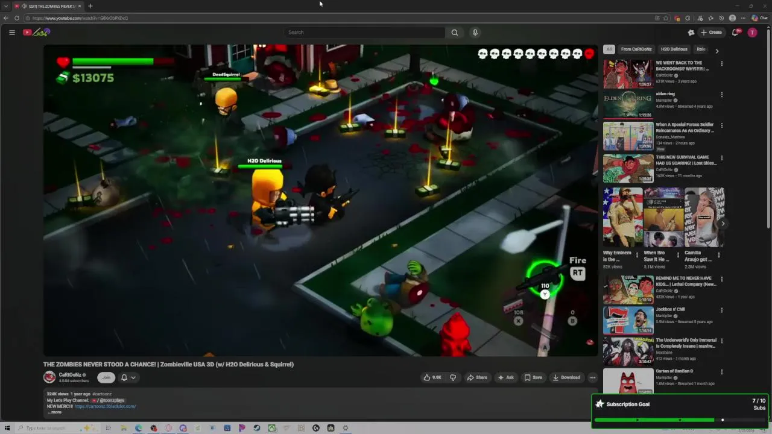Open the elden ring video thumbnail
772x434 pixels.
point(628,105)
